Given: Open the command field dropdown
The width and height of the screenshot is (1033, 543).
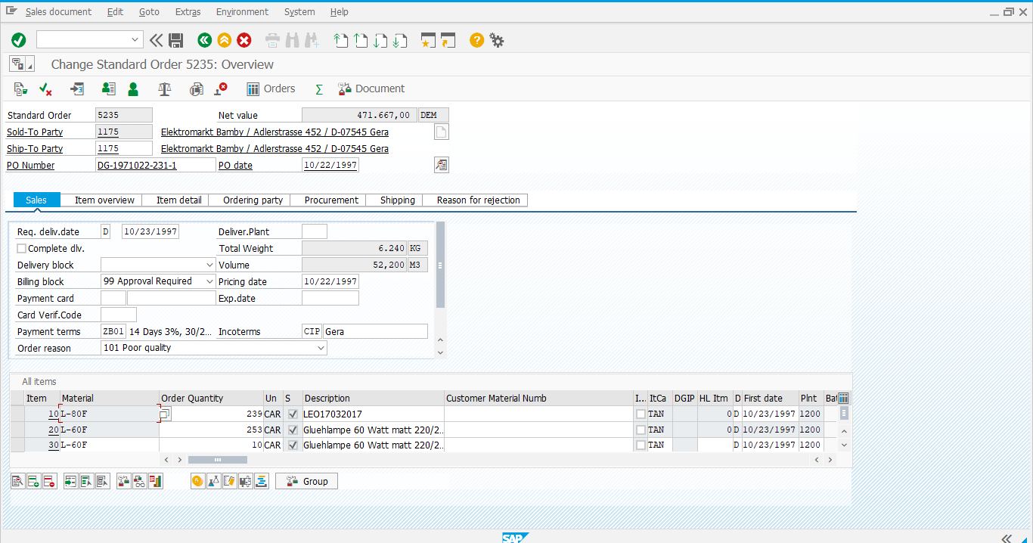Looking at the screenshot, I should click(135, 40).
